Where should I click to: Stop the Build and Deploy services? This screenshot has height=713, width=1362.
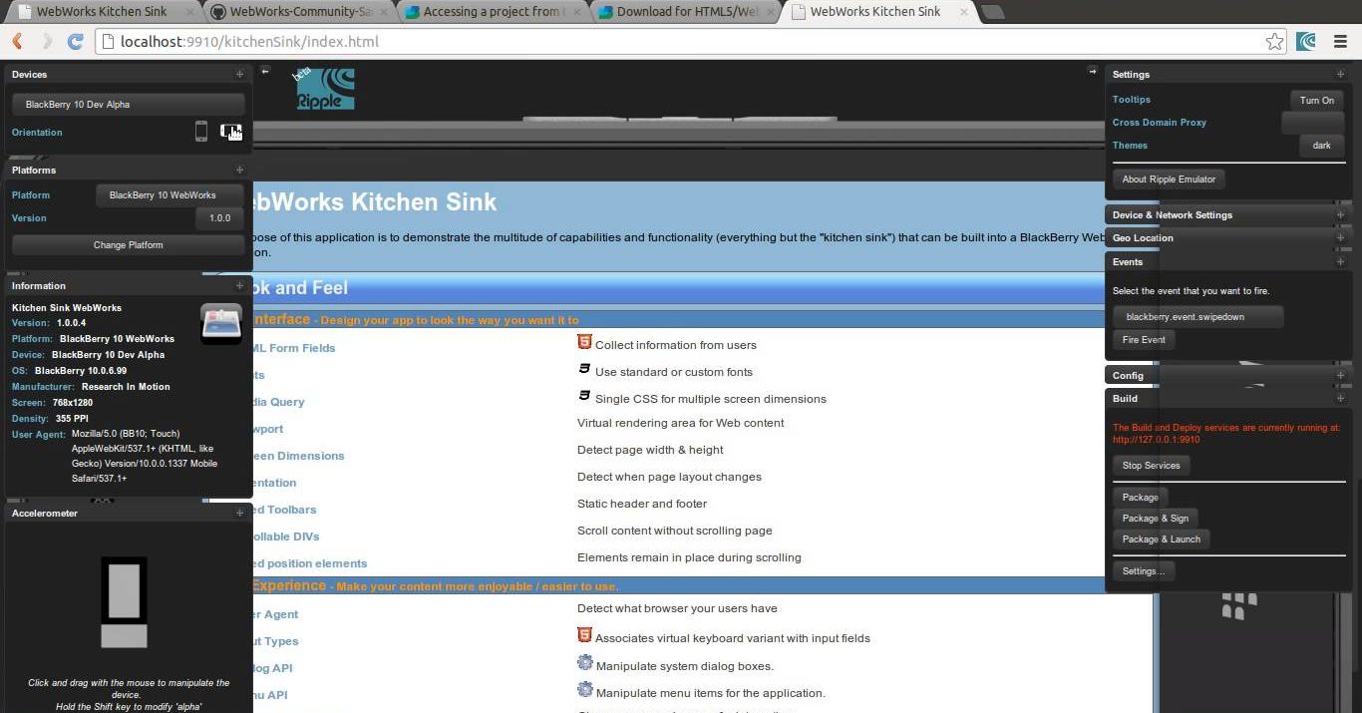coord(1151,466)
